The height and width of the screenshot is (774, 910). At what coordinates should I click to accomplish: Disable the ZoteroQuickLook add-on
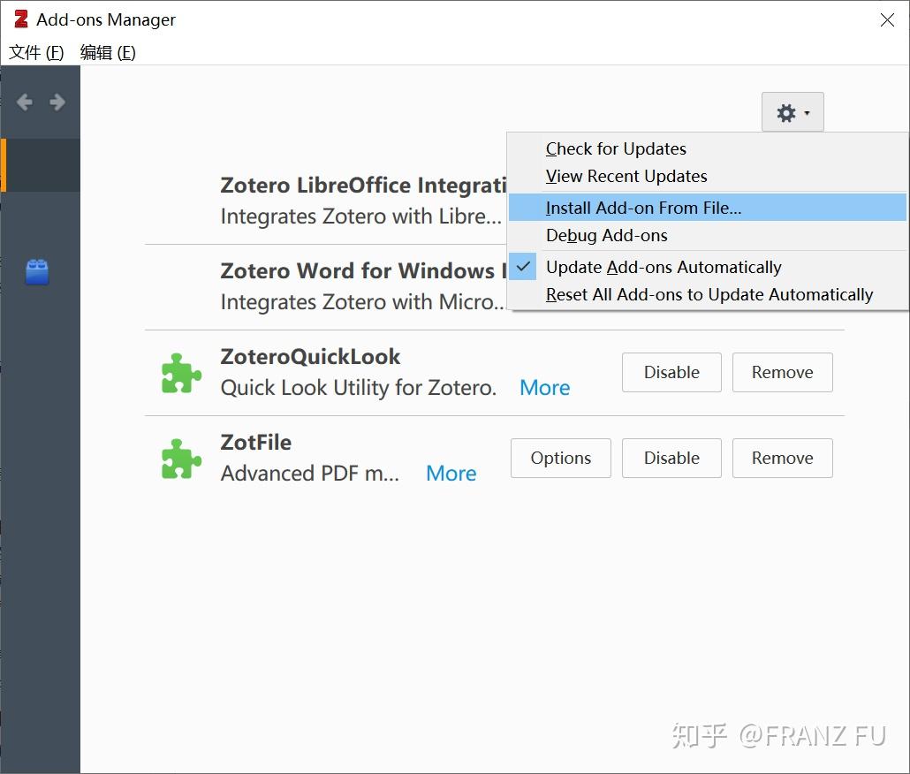coord(671,372)
